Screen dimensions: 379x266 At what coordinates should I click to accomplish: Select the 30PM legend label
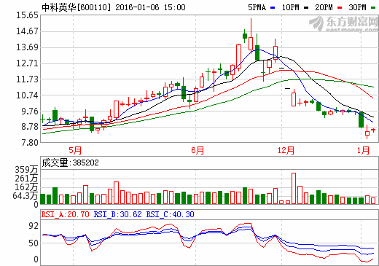tap(357, 7)
